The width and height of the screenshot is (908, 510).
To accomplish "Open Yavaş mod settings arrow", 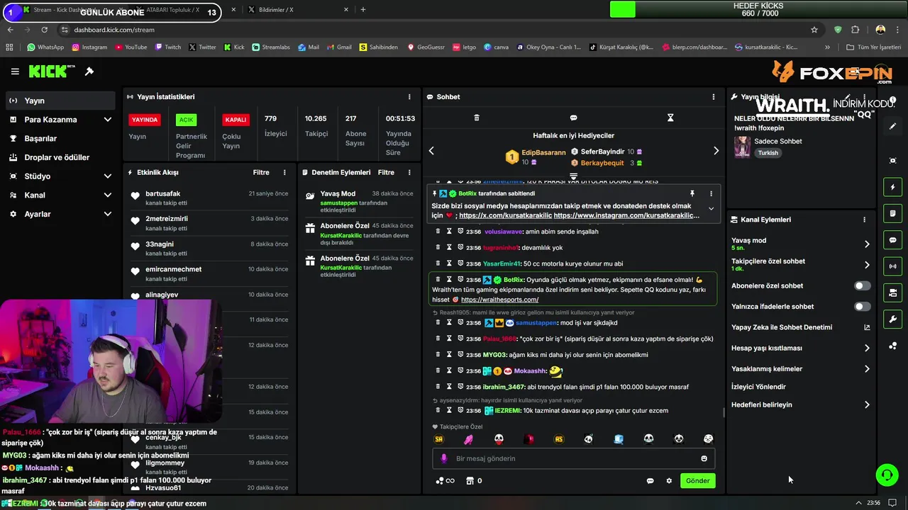I will [866, 244].
